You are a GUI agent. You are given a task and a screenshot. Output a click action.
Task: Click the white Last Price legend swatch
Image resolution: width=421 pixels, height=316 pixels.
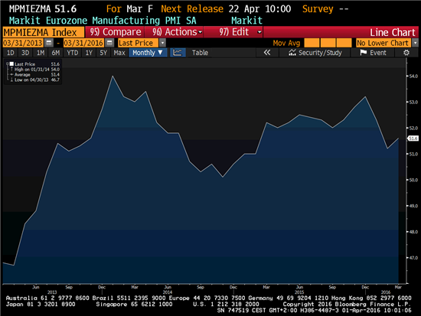[x=11, y=64]
